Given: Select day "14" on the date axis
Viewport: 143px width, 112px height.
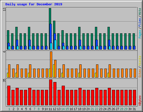Looking at the screenshot, I should [63, 109].
